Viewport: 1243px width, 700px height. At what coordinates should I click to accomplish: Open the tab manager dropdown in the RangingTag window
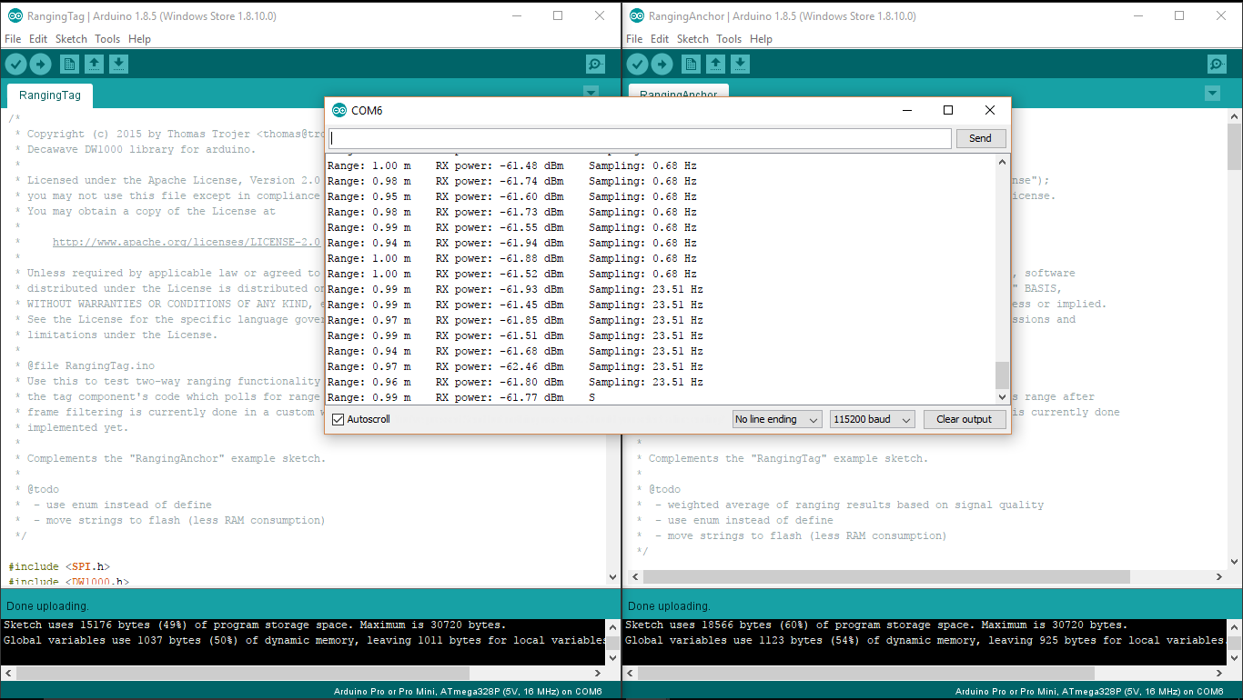click(591, 93)
